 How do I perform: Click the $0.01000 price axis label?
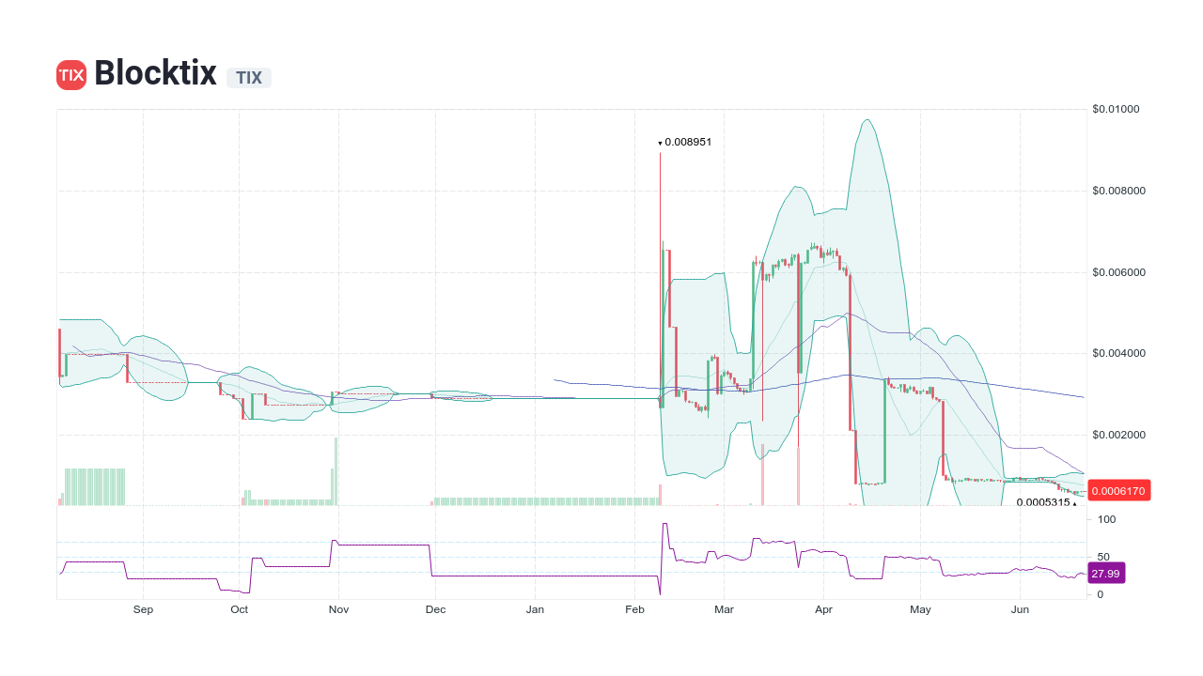(x=1115, y=109)
